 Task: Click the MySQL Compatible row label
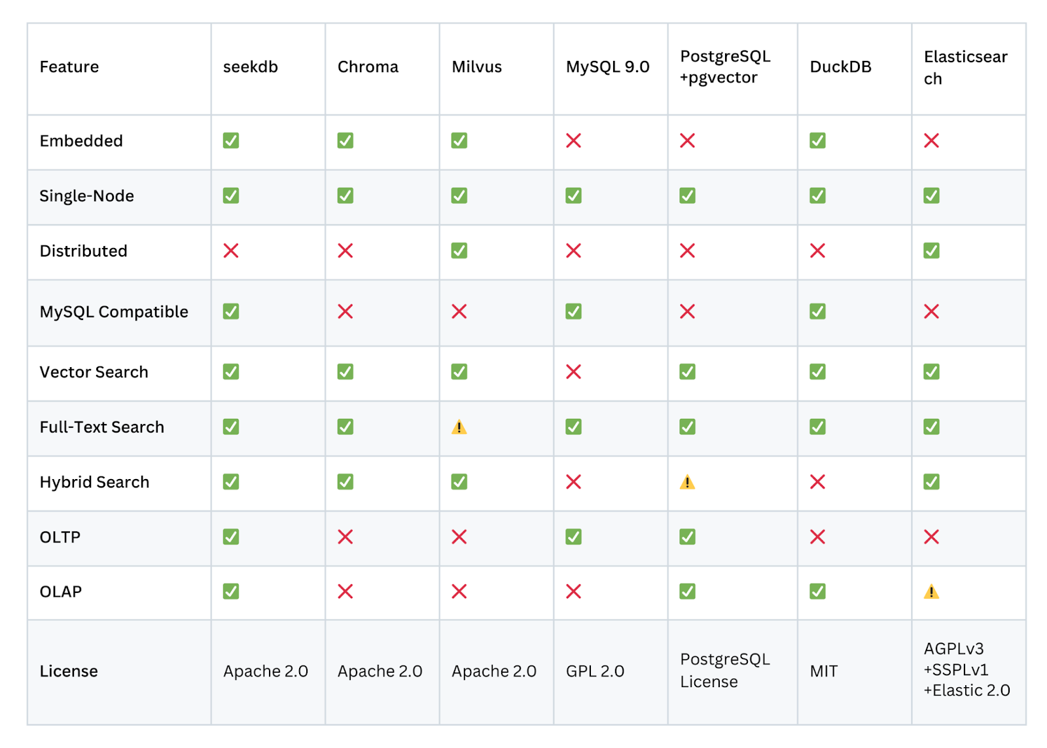pos(114,312)
